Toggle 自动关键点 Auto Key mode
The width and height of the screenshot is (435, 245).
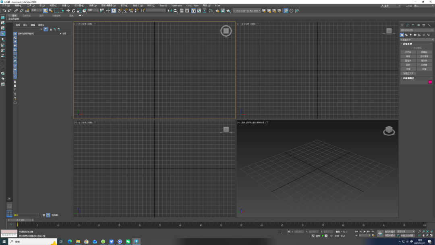[389, 232]
